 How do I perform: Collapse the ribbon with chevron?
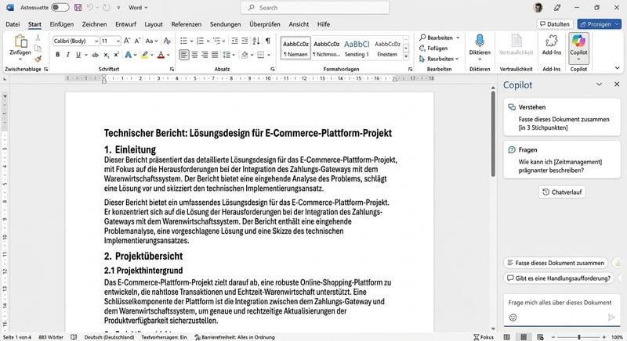617,68
